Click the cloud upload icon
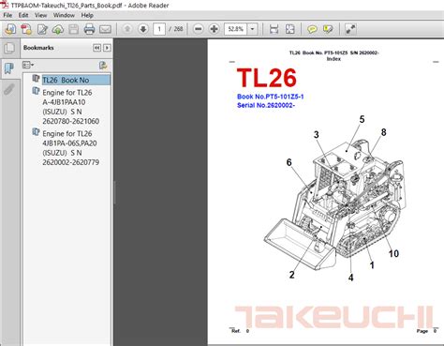This screenshot has width=444, height=346. coord(58,29)
